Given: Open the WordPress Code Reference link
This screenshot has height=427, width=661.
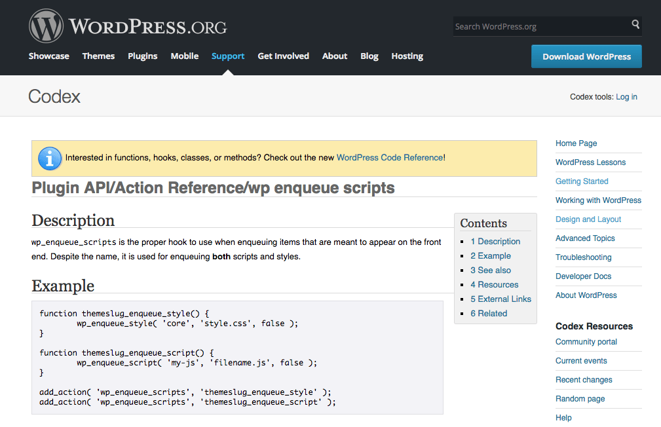Looking at the screenshot, I should pos(390,158).
